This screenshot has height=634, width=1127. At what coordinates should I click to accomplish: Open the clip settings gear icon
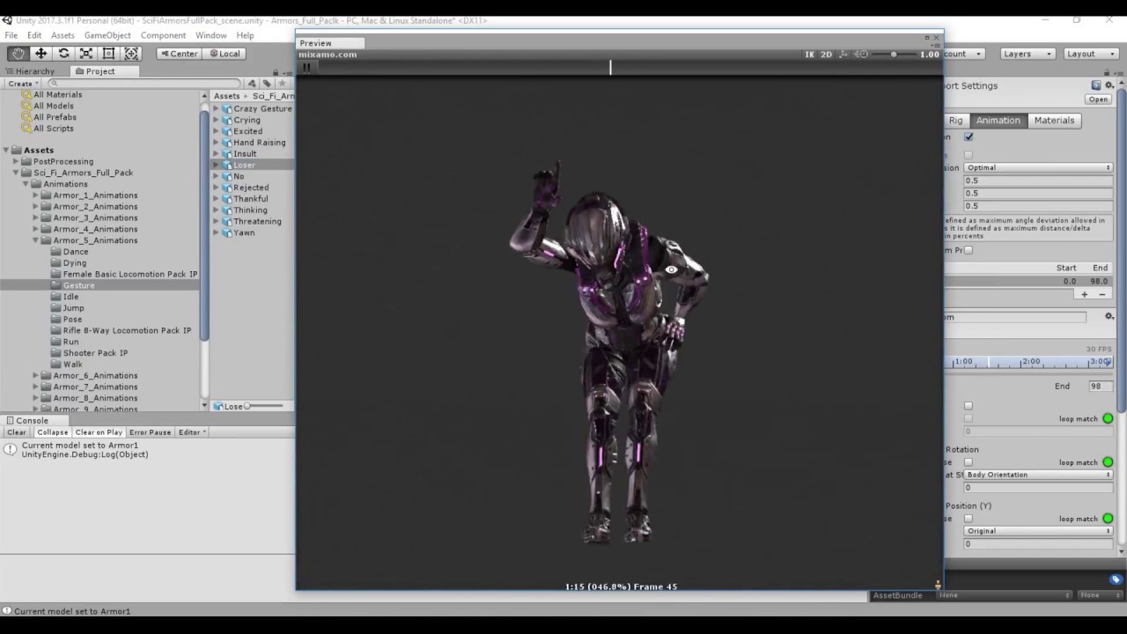(x=1109, y=316)
